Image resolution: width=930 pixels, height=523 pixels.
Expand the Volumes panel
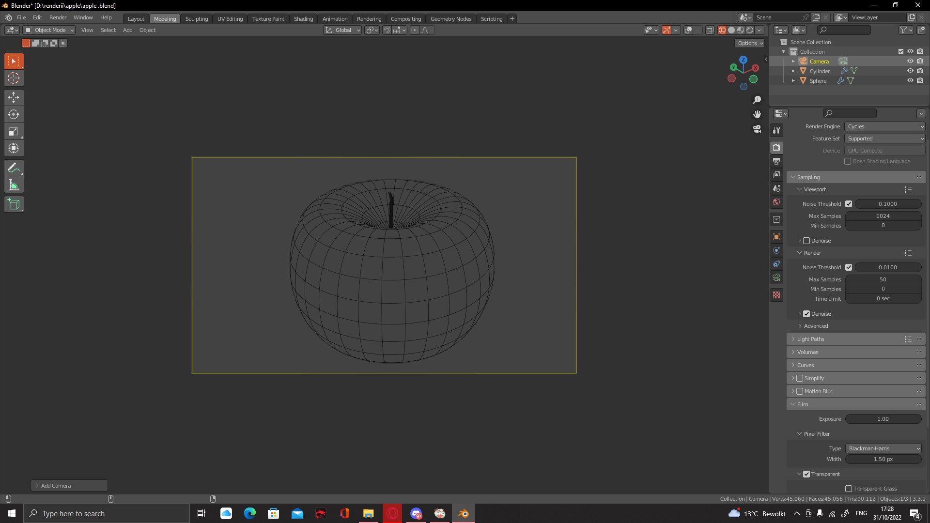pyautogui.click(x=856, y=352)
